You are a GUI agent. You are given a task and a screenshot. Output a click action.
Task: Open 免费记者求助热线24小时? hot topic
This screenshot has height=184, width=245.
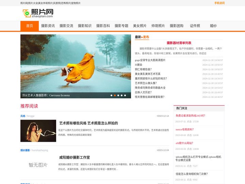point(191,116)
